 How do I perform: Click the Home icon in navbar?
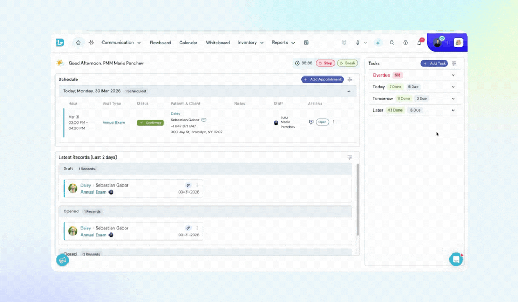(x=78, y=43)
